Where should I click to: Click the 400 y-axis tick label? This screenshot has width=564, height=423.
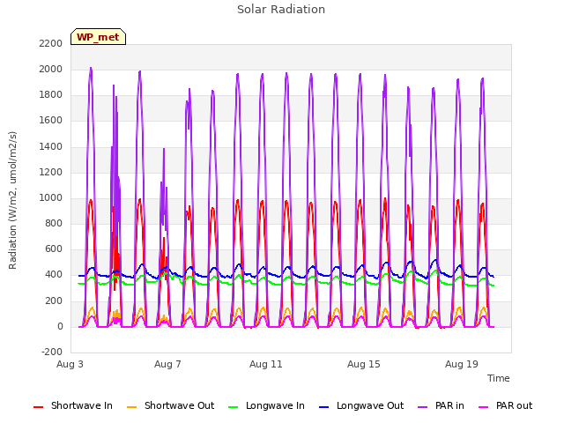point(54,275)
